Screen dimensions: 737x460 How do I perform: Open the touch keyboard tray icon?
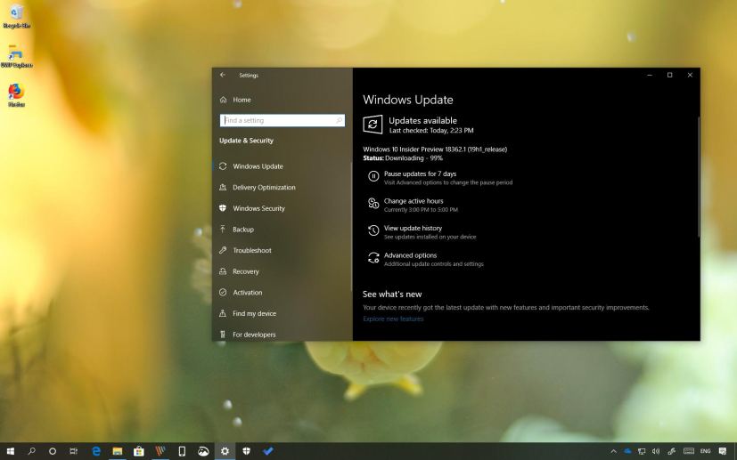[689, 451]
